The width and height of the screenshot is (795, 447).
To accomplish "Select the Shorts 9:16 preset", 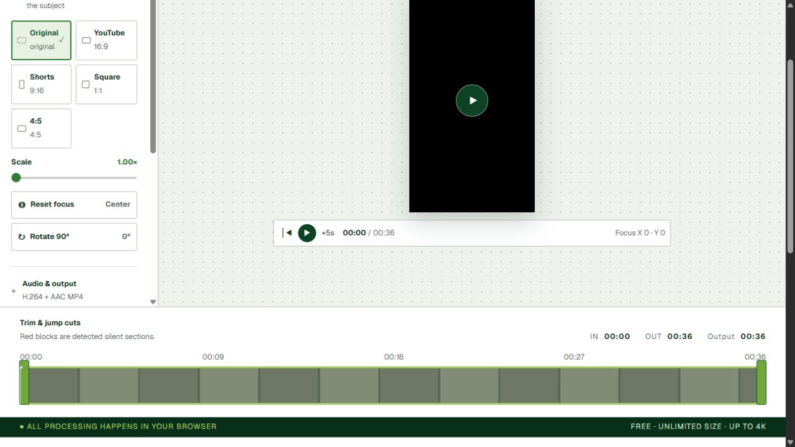I will (41, 84).
